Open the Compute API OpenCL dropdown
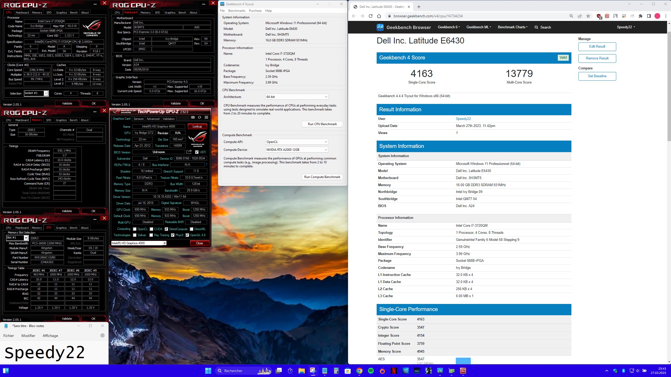The width and height of the screenshot is (671, 377). [297, 142]
